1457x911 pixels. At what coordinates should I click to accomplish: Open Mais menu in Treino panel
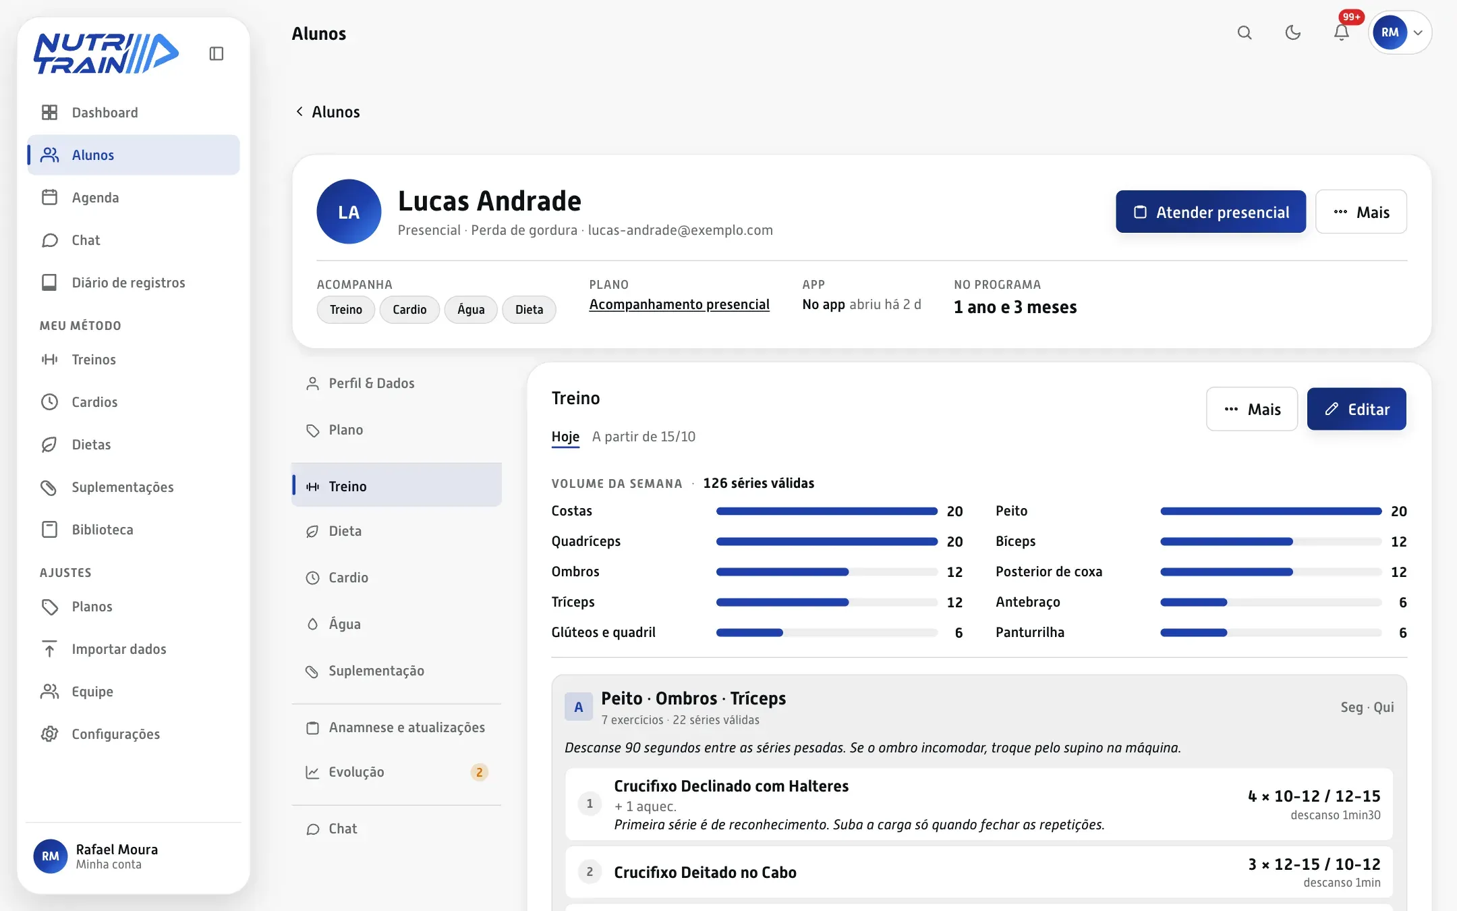[1252, 409]
